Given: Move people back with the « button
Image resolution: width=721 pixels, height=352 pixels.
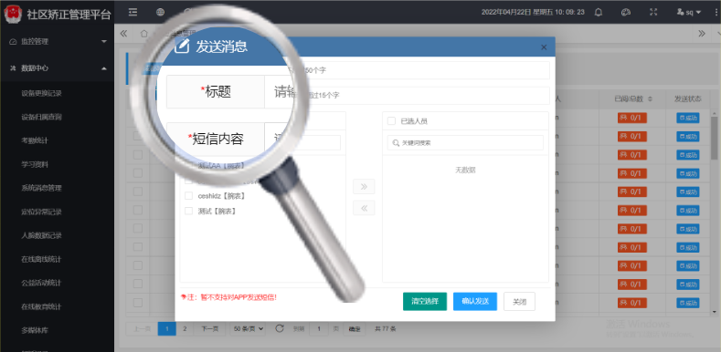Looking at the screenshot, I should pyautogui.click(x=364, y=208).
